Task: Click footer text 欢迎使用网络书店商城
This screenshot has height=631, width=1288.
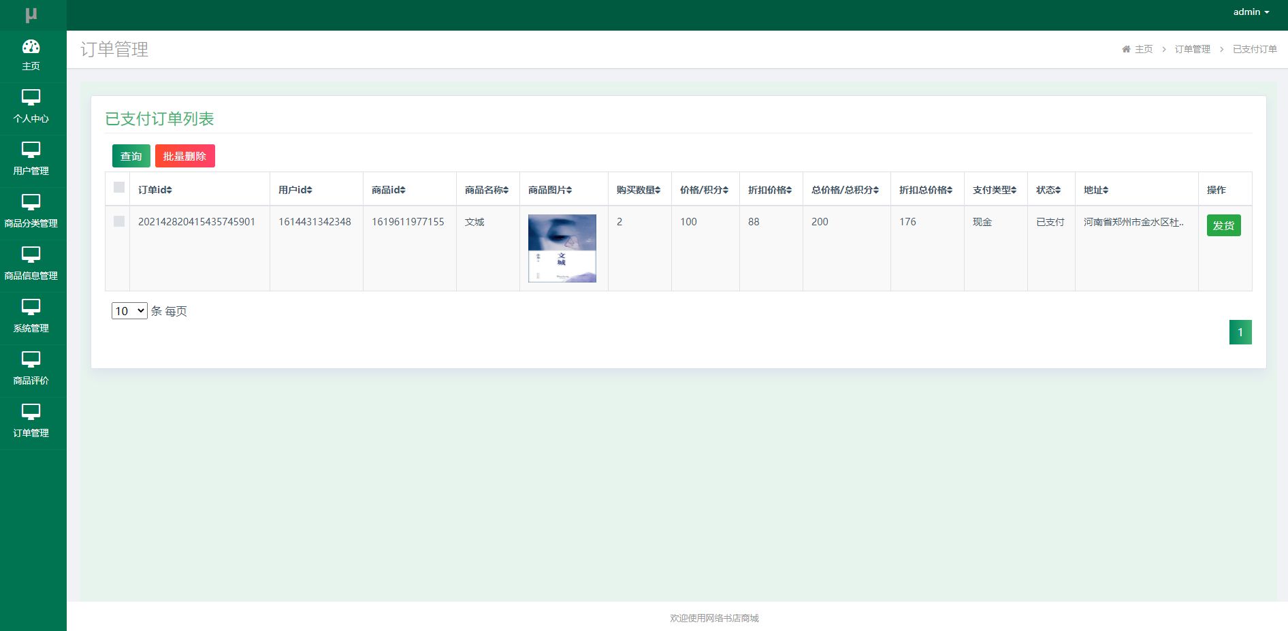Action: [714, 618]
